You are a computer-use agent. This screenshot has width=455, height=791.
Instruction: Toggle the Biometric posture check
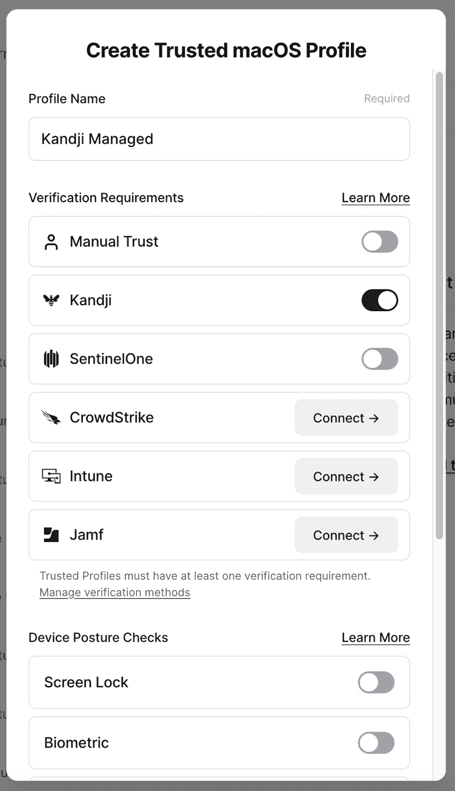click(x=376, y=743)
